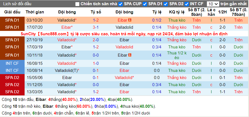The image size is (249, 117).
Task: Open the SunCity Sunc888.com advertisement link
Action: 124,34
